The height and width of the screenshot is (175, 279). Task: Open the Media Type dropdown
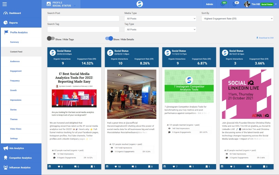click(x=160, y=19)
